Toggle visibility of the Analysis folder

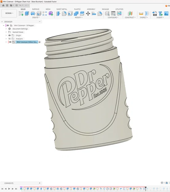pos(10,39)
